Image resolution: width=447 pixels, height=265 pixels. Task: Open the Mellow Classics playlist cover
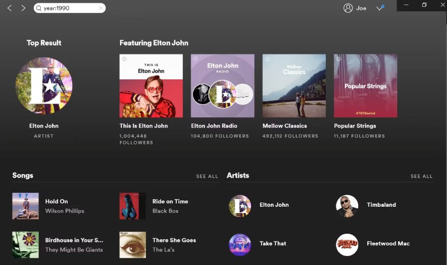click(x=294, y=86)
